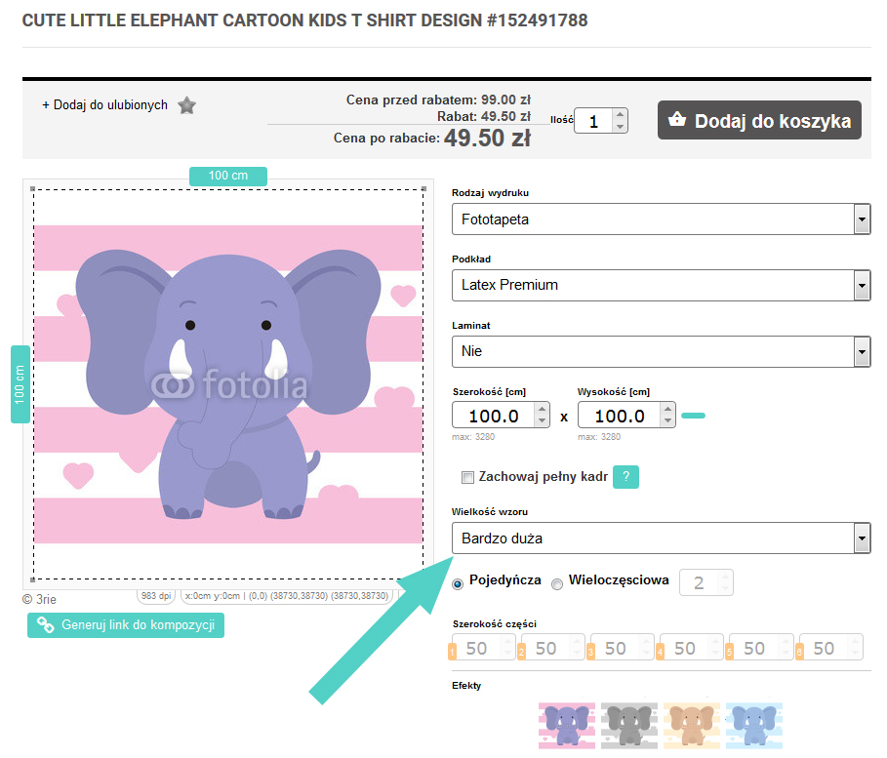Click the top-right crop corner handle
This screenshot has width=887, height=758.
[423, 189]
